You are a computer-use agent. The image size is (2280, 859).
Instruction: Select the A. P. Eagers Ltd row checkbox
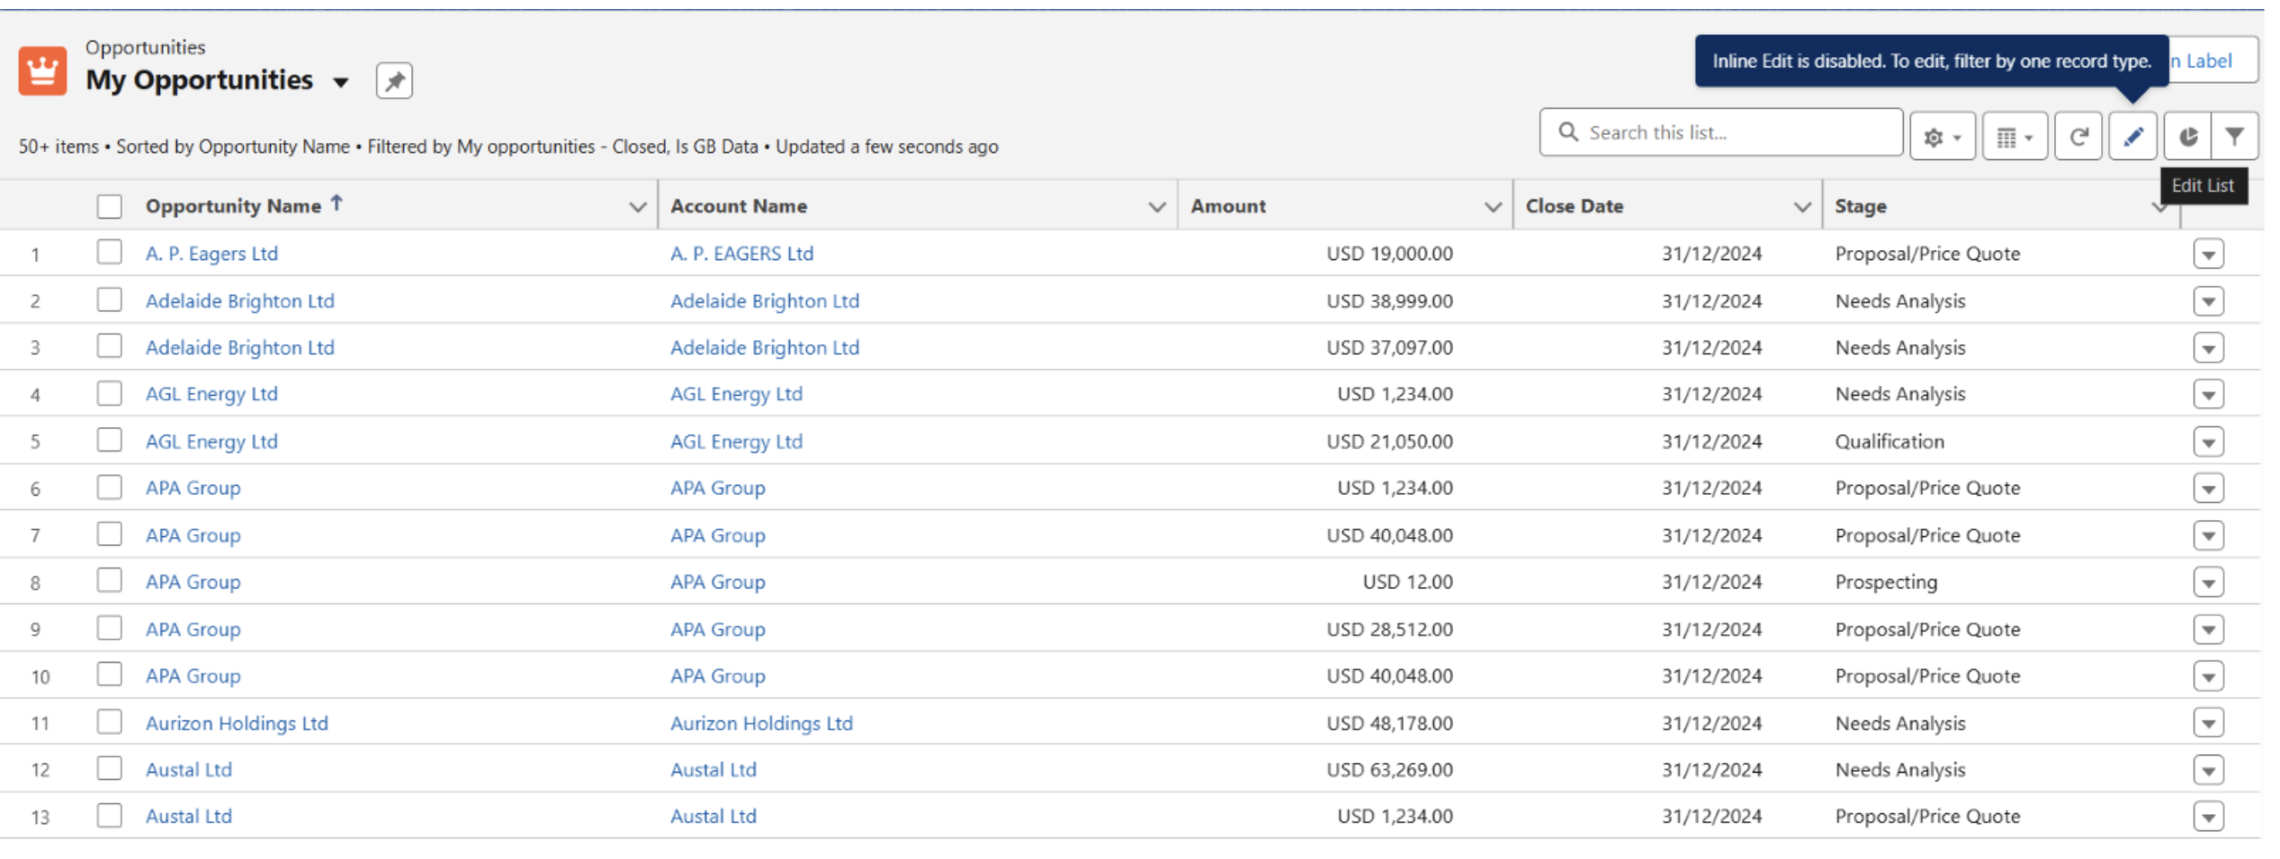click(x=110, y=253)
